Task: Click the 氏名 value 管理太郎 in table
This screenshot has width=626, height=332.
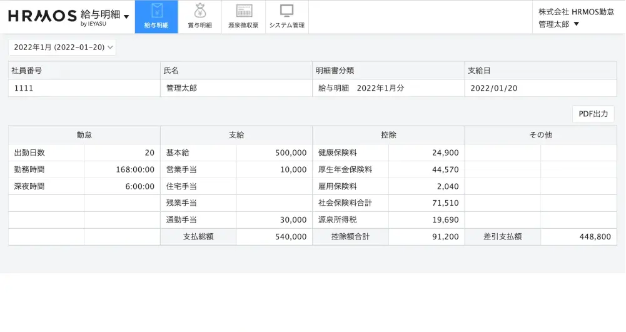Action: 181,88
